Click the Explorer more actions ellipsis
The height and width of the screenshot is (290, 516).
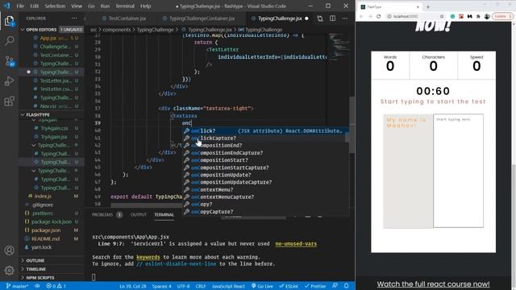[74, 19]
